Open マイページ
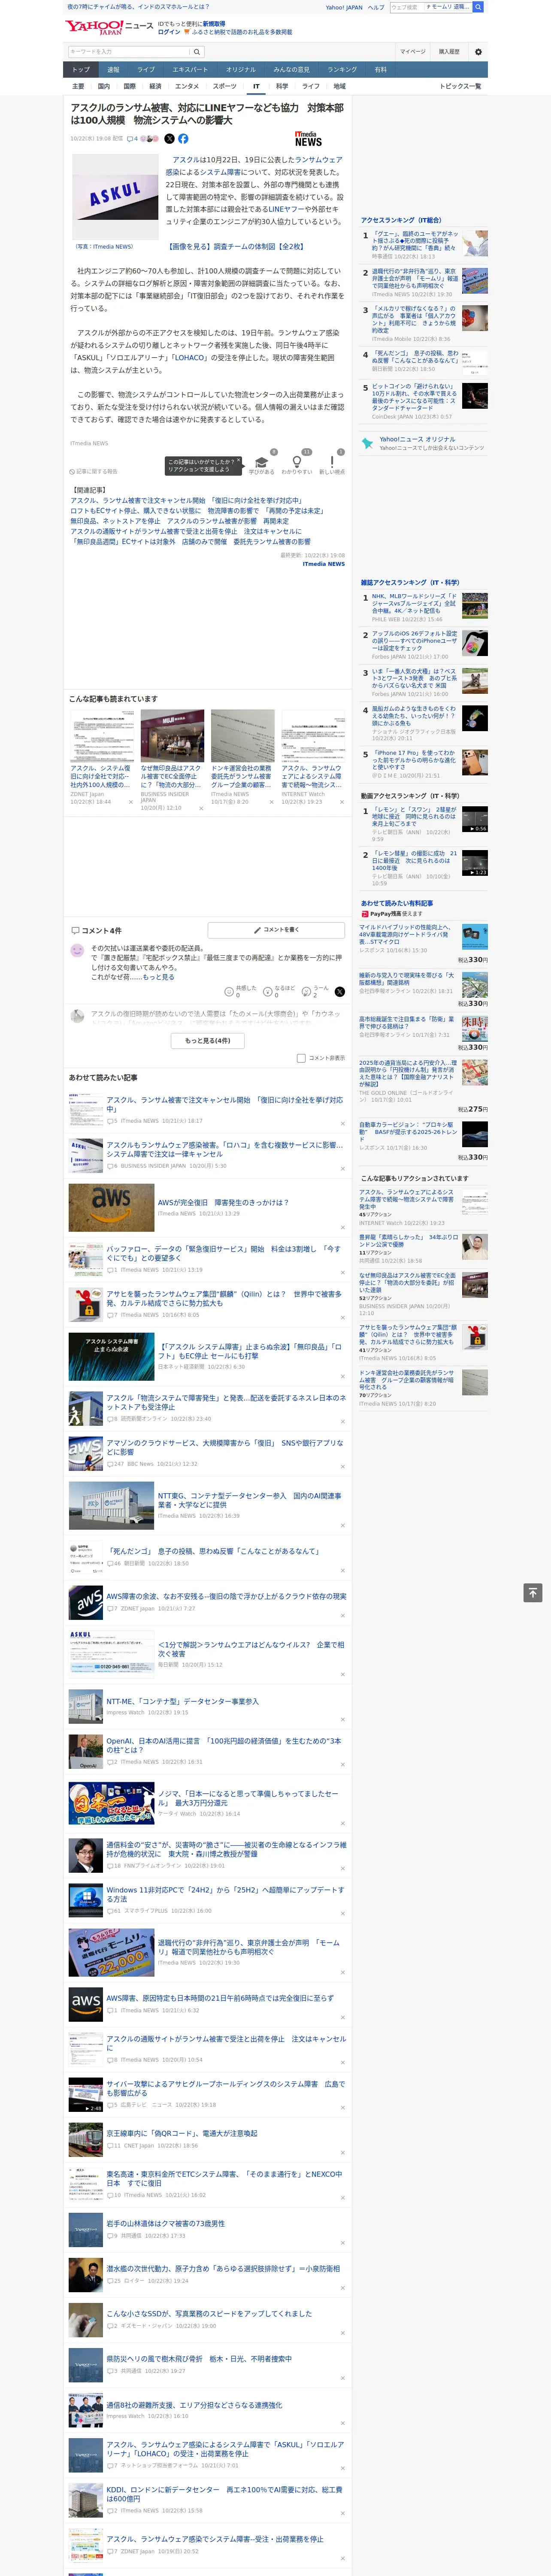This screenshot has height=2576, width=551. click(x=413, y=52)
